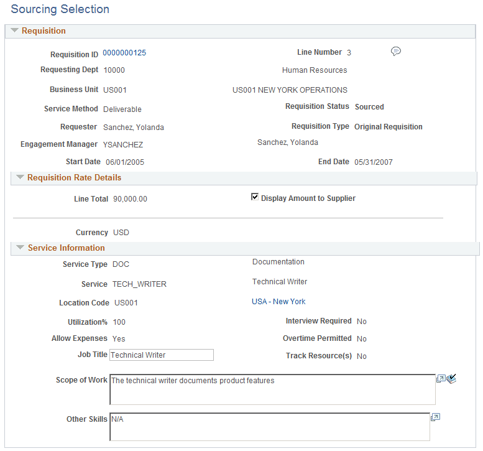The height and width of the screenshot is (451, 483).
Task: Select the Line Total value 90,000.00
Action: [x=130, y=199]
